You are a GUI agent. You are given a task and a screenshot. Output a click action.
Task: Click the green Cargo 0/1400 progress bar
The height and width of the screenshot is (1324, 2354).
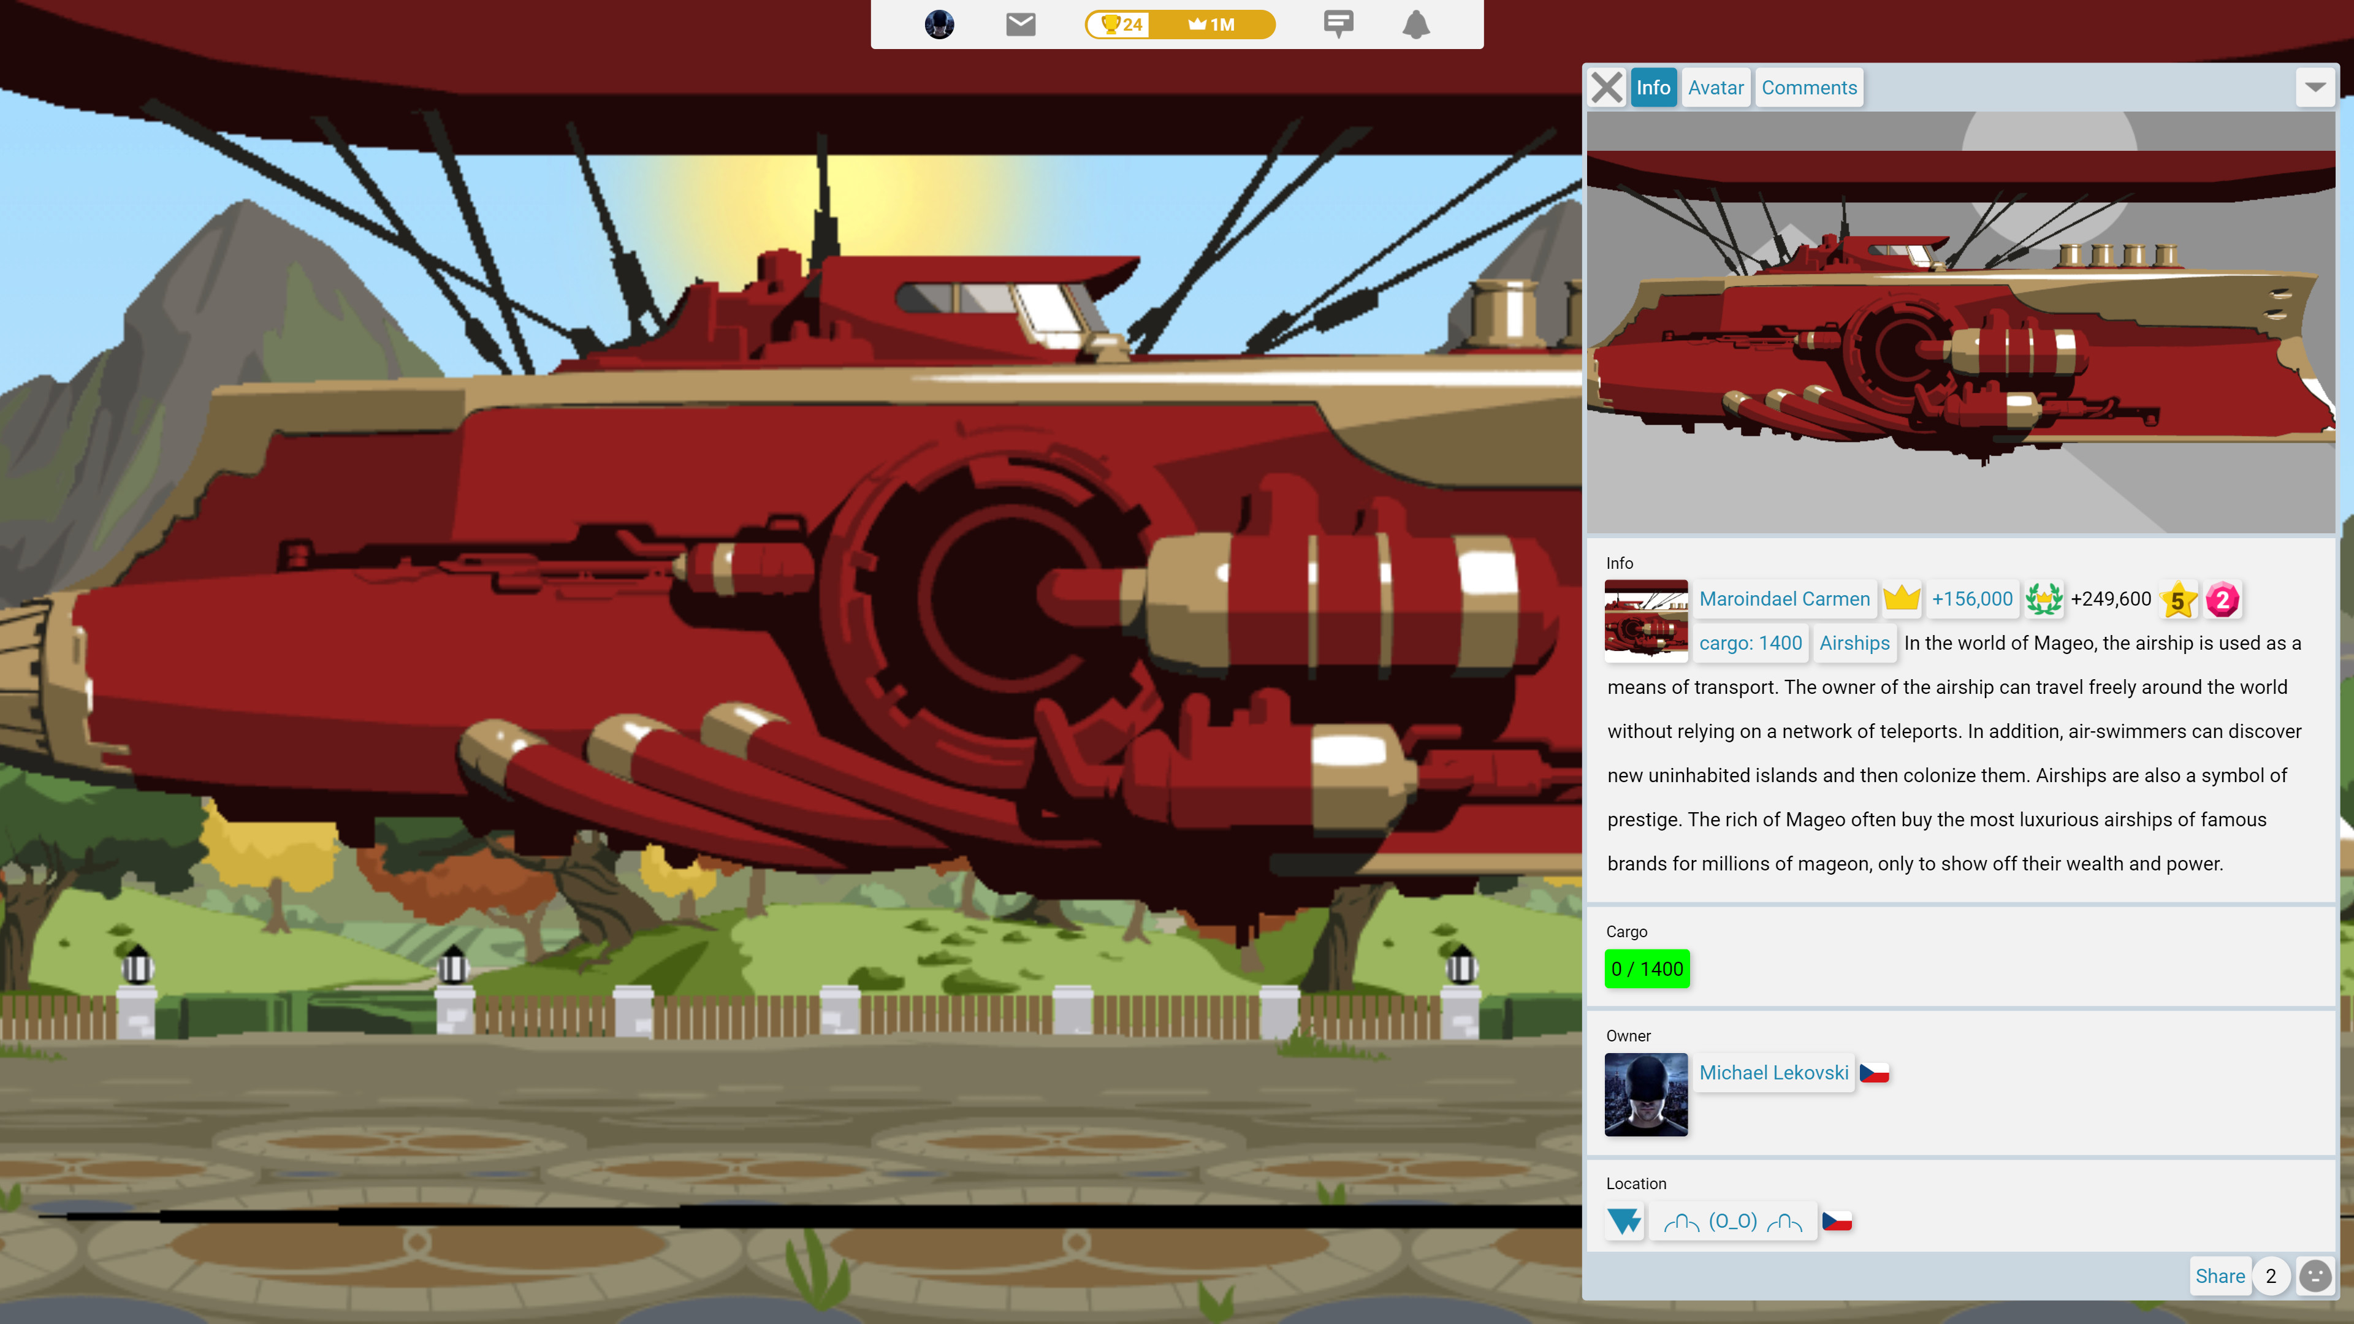coord(1647,968)
